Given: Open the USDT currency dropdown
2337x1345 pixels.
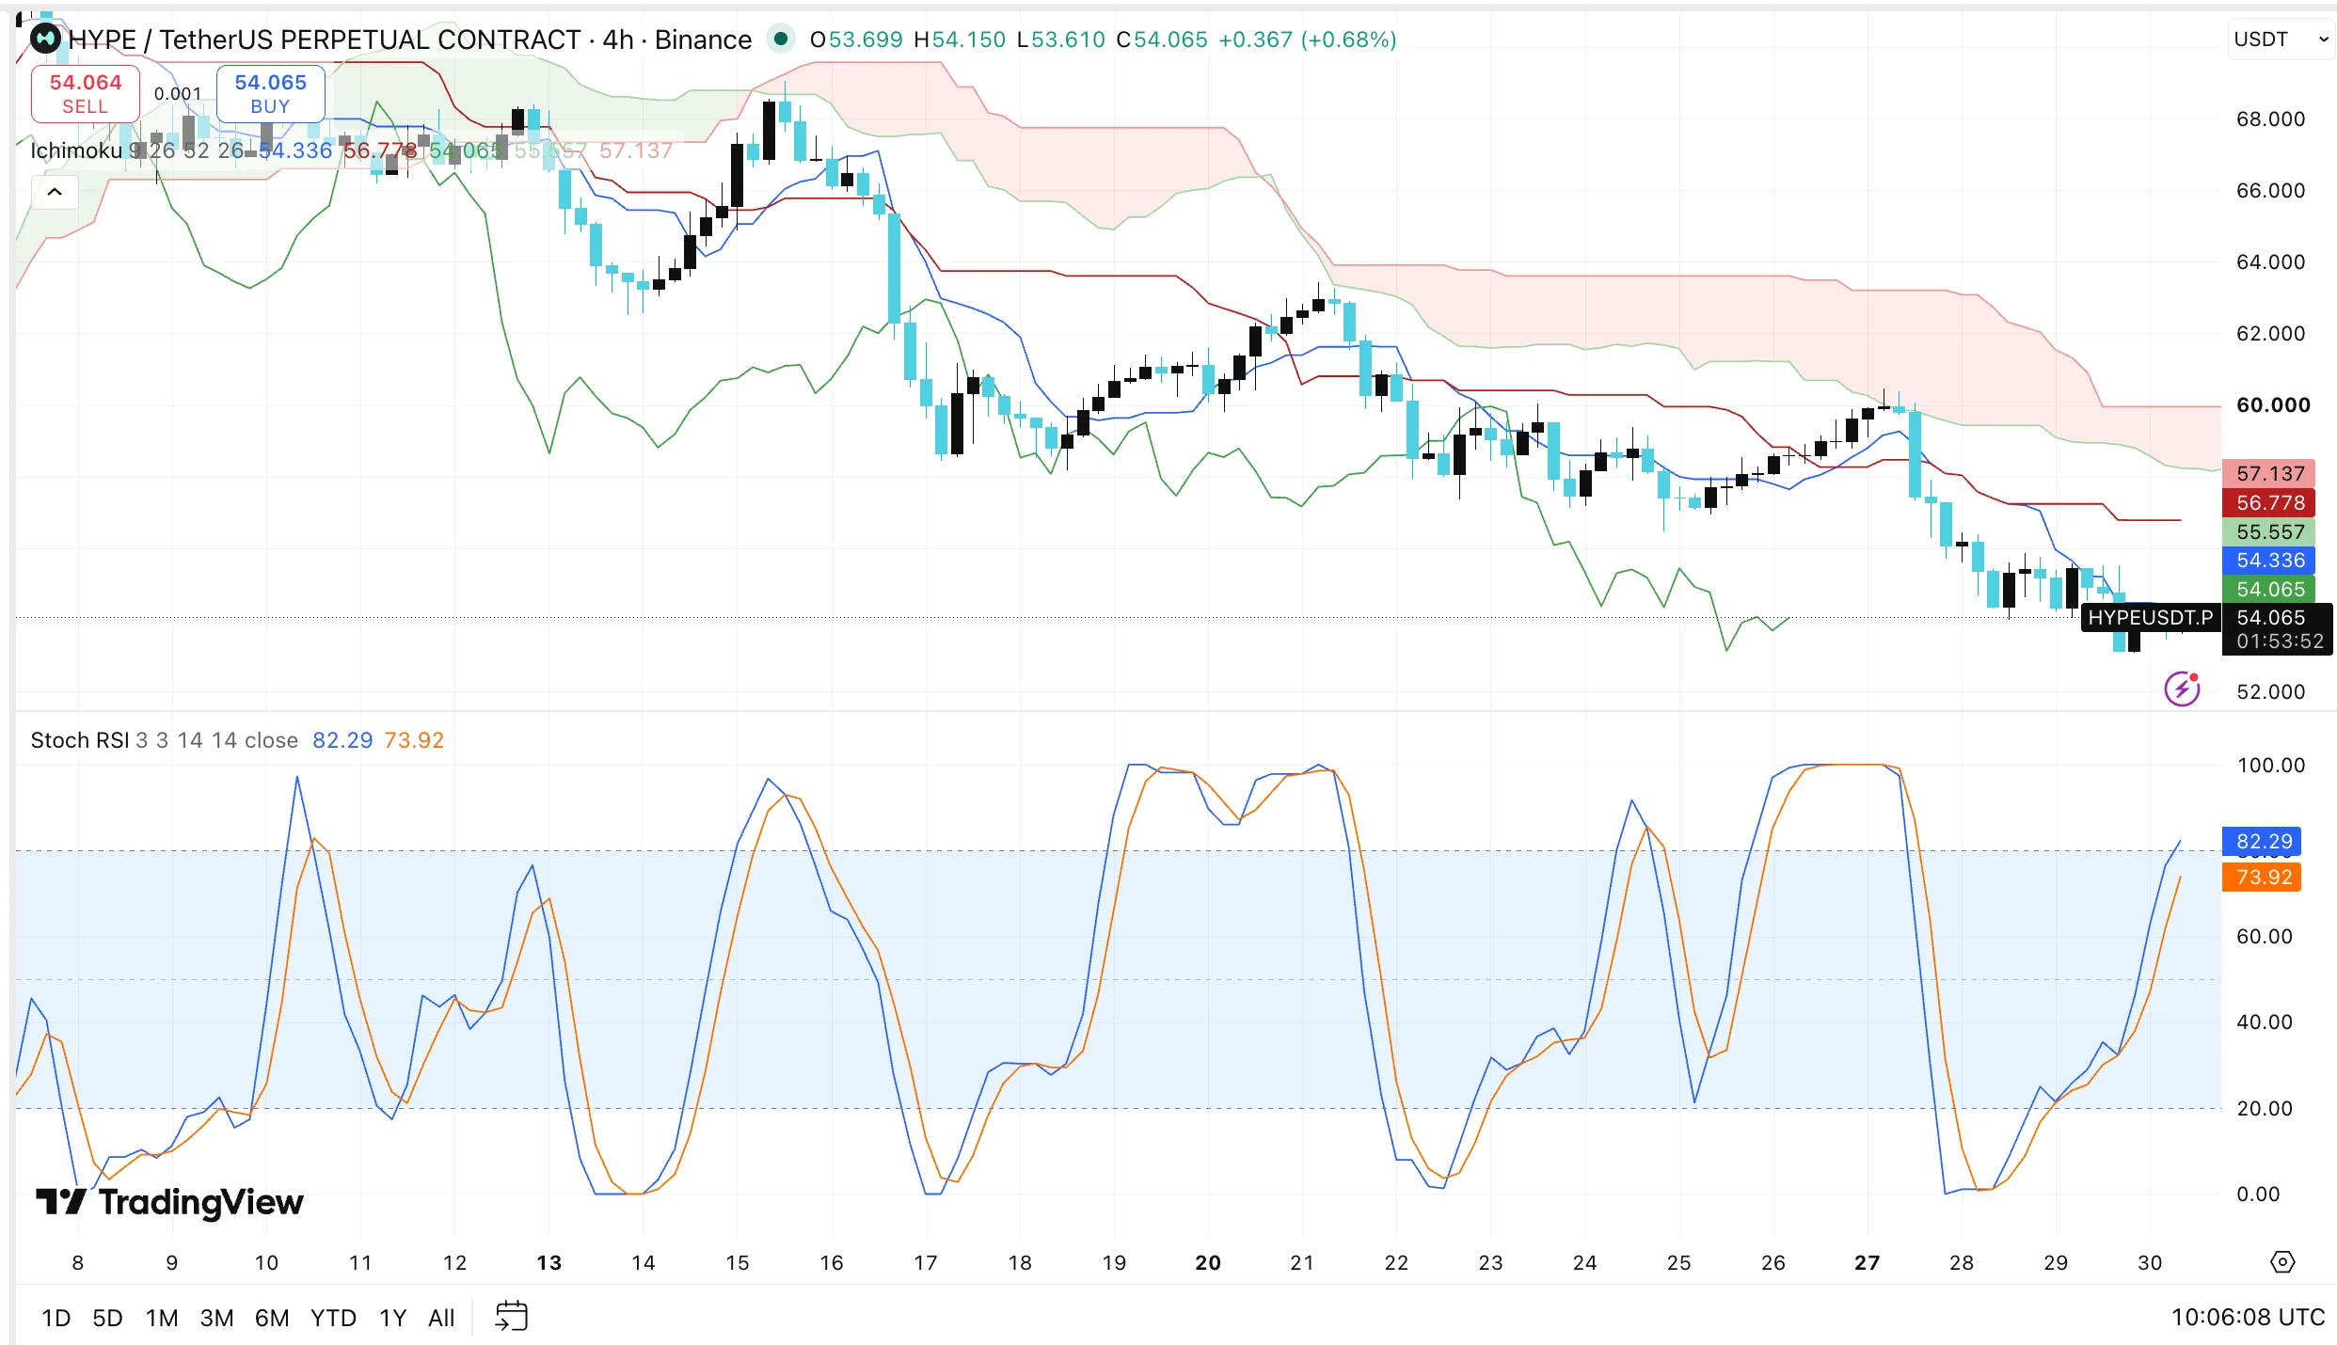Looking at the screenshot, I should click(2281, 40).
